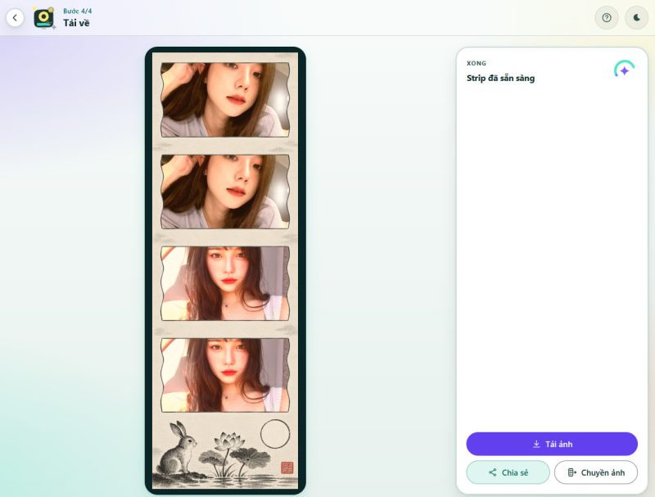
Task: Select the fourth photo in the strip
Action: coord(225,376)
